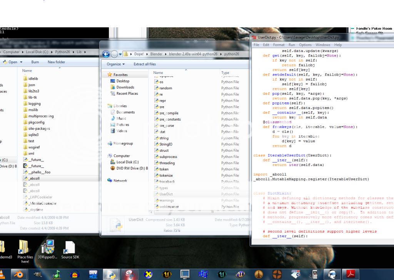
Task: Select Network in the navigation pane
Action: (x=120, y=181)
